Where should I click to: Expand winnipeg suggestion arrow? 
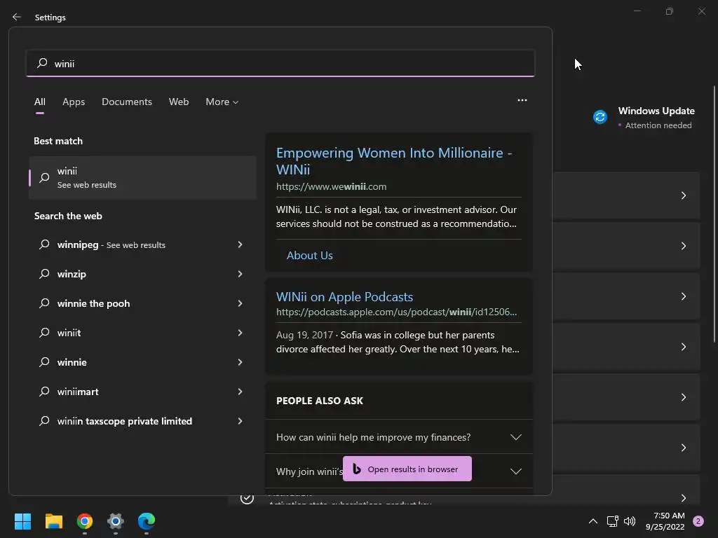click(240, 244)
